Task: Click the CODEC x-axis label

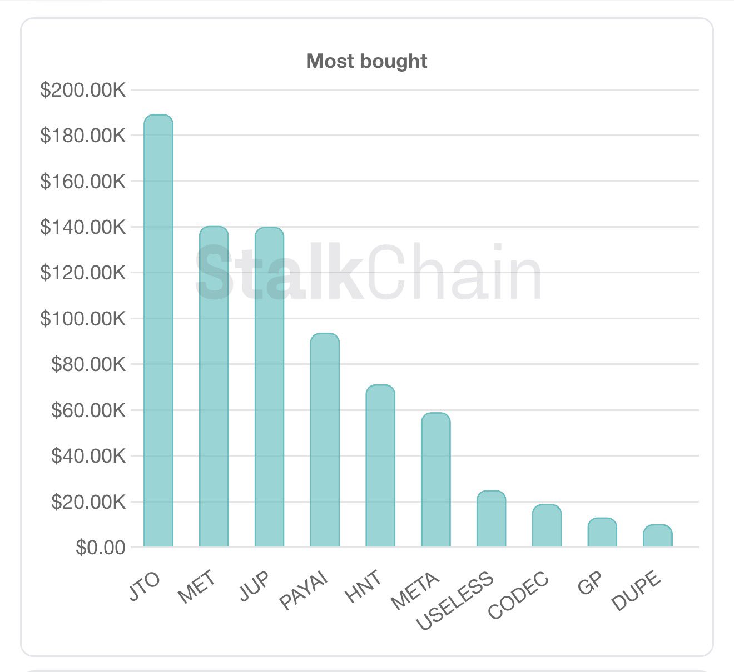Action: tap(518, 595)
